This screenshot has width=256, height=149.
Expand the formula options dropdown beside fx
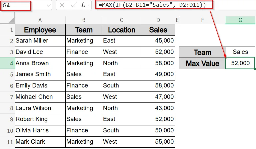point(89,5)
